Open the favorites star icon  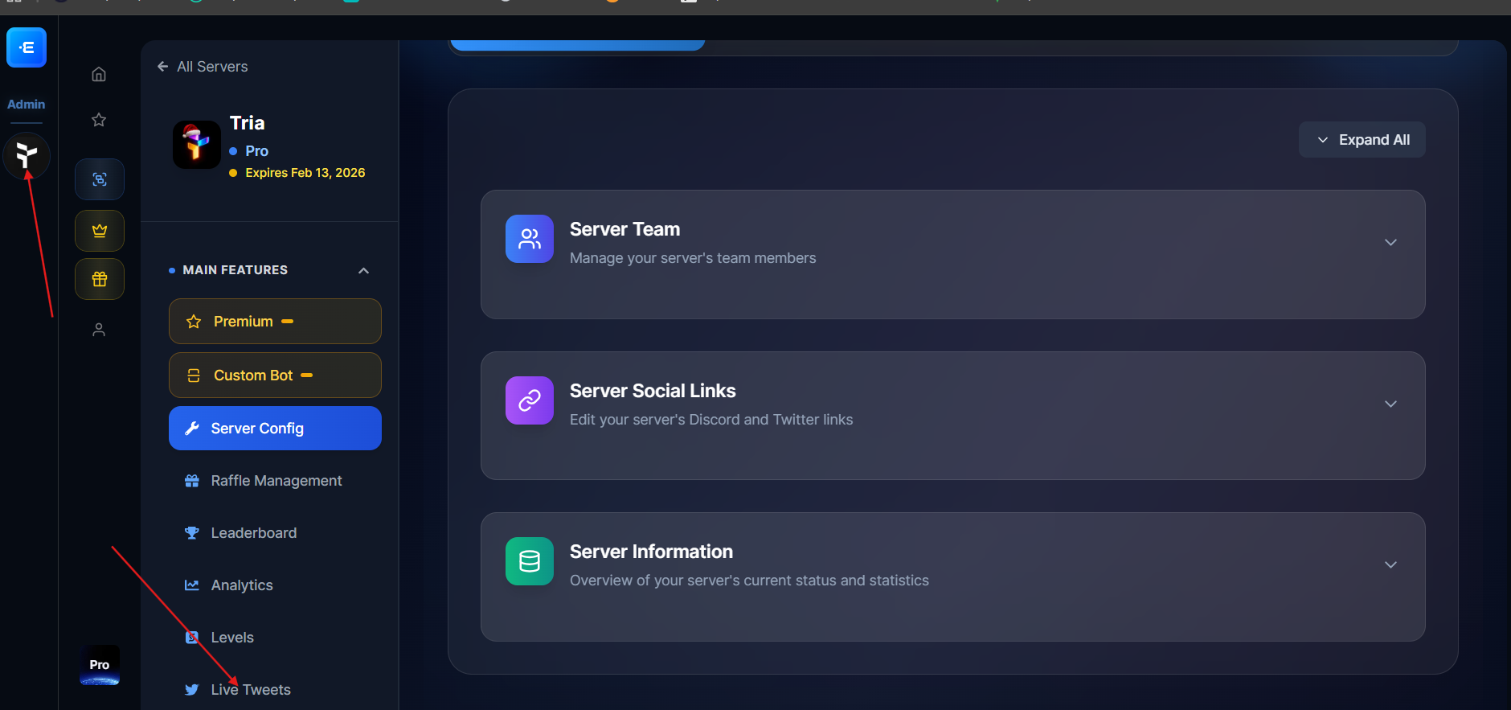coord(99,120)
